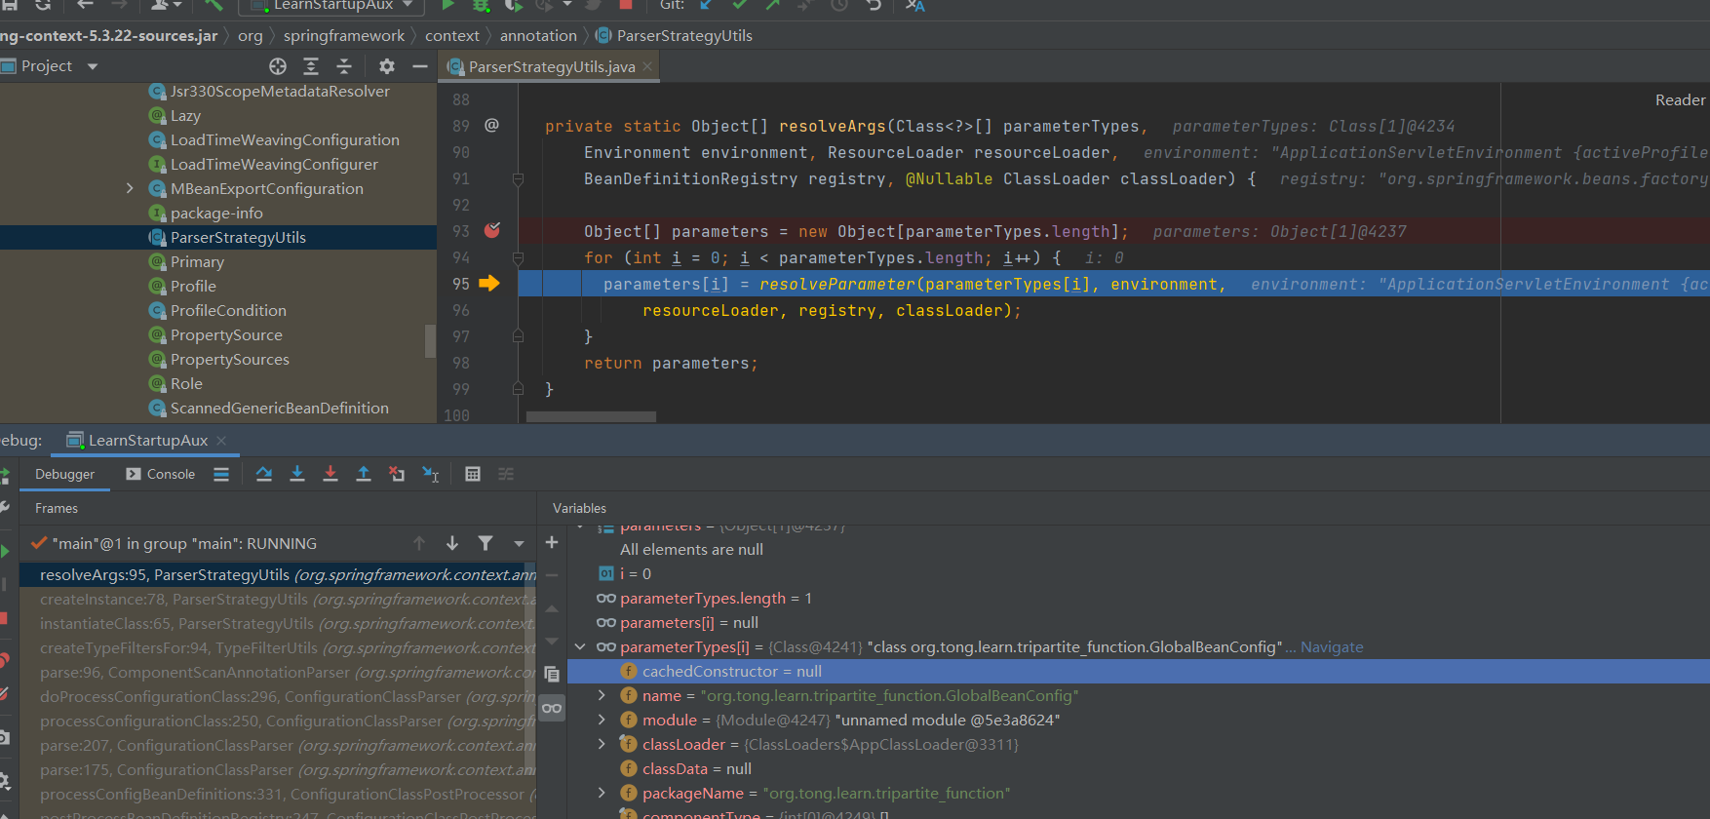The height and width of the screenshot is (819, 1710).
Task: Click Rerun icon on debug sidebar
Action: pyautogui.click(x=4, y=475)
